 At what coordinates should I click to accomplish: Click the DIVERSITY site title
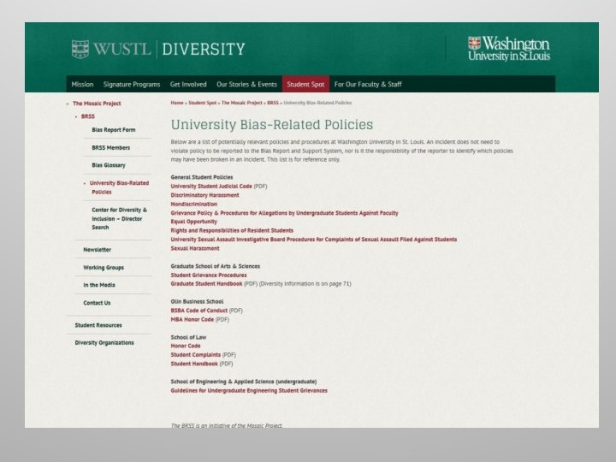tap(204, 49)
